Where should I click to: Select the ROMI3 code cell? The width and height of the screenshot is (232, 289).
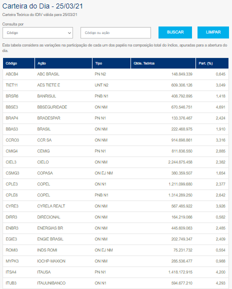pyautogui.click(x=11, y=250)
